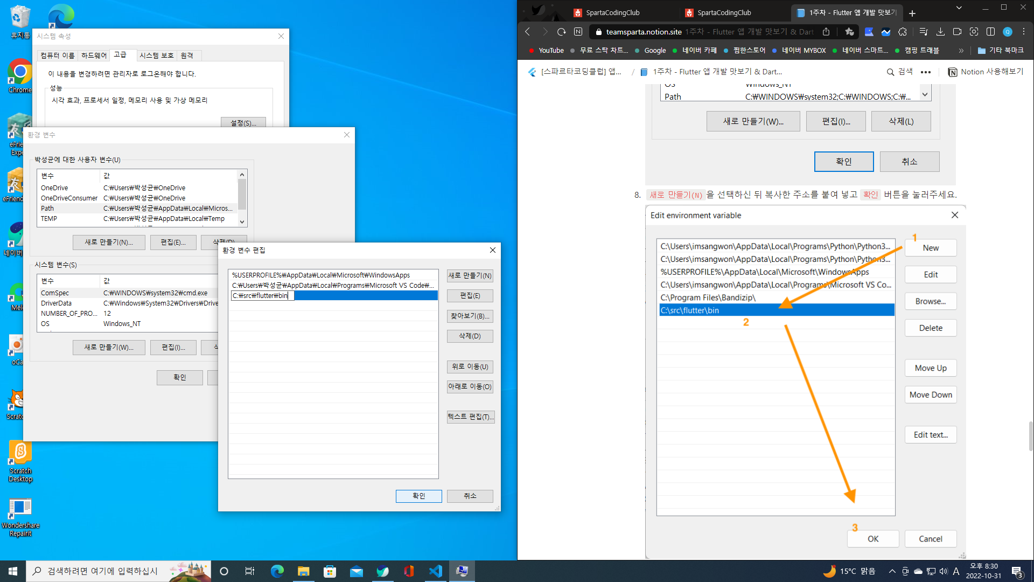1034x582 pixels.
Task: Go back in the browser
Action: [528, 32]
